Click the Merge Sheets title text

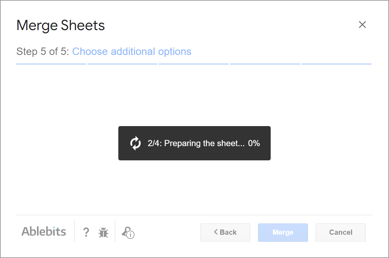(x=60, y=25)
